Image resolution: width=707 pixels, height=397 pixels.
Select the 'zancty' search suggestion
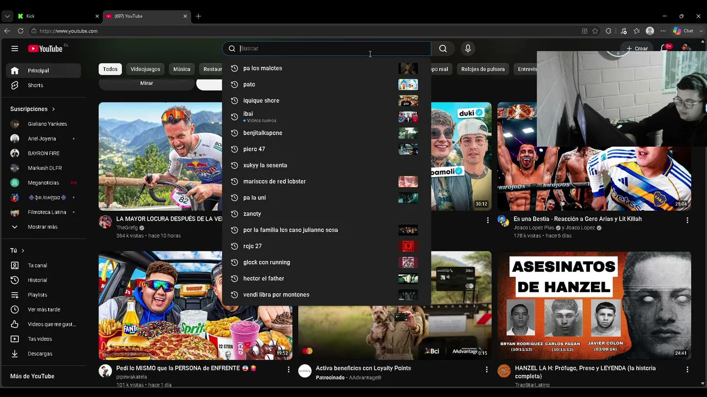326,214
